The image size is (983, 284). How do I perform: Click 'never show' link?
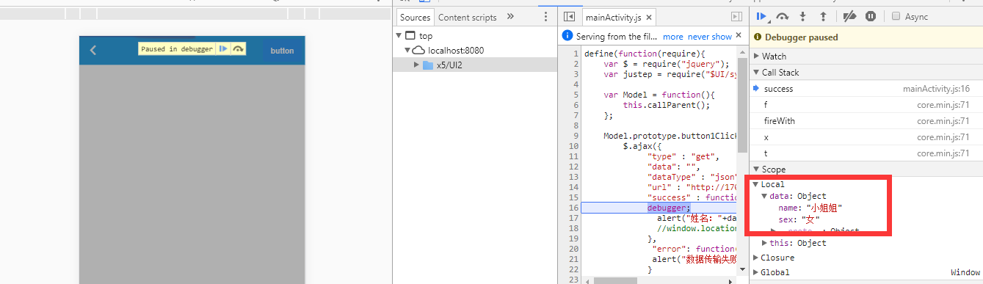tap(709, 36)
